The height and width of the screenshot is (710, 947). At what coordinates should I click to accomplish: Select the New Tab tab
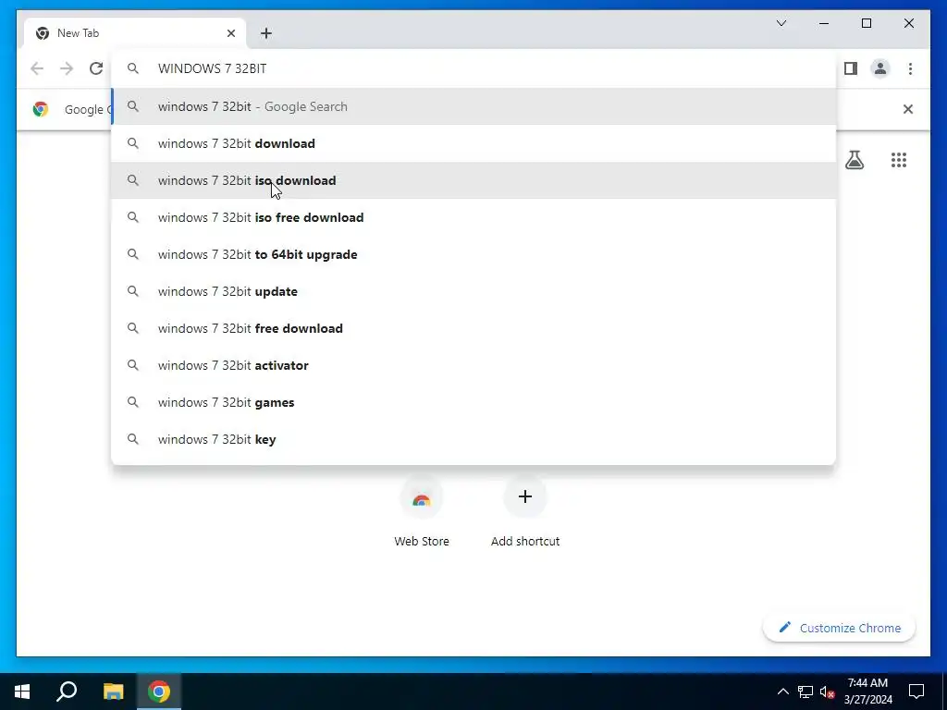coord(134,33)
